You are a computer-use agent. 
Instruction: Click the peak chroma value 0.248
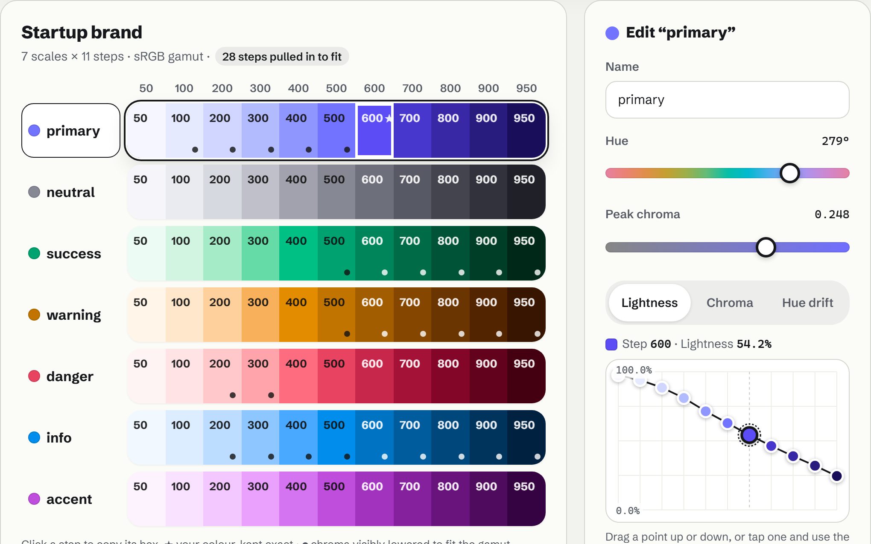(x=832, y=214)
